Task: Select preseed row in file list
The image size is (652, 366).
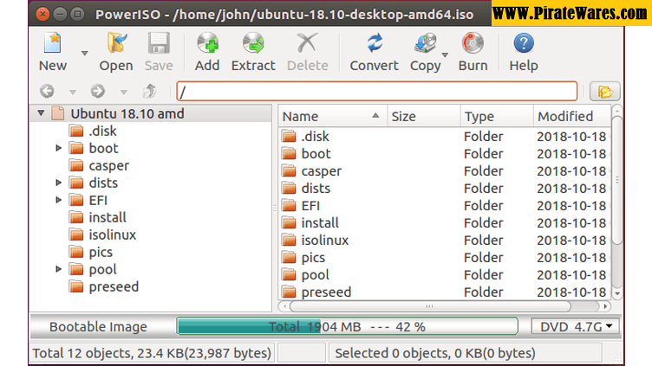Action: [x=445, y=292]
